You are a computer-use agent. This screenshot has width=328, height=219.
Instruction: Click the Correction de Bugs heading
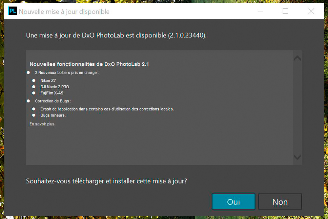tap(53, 101)
